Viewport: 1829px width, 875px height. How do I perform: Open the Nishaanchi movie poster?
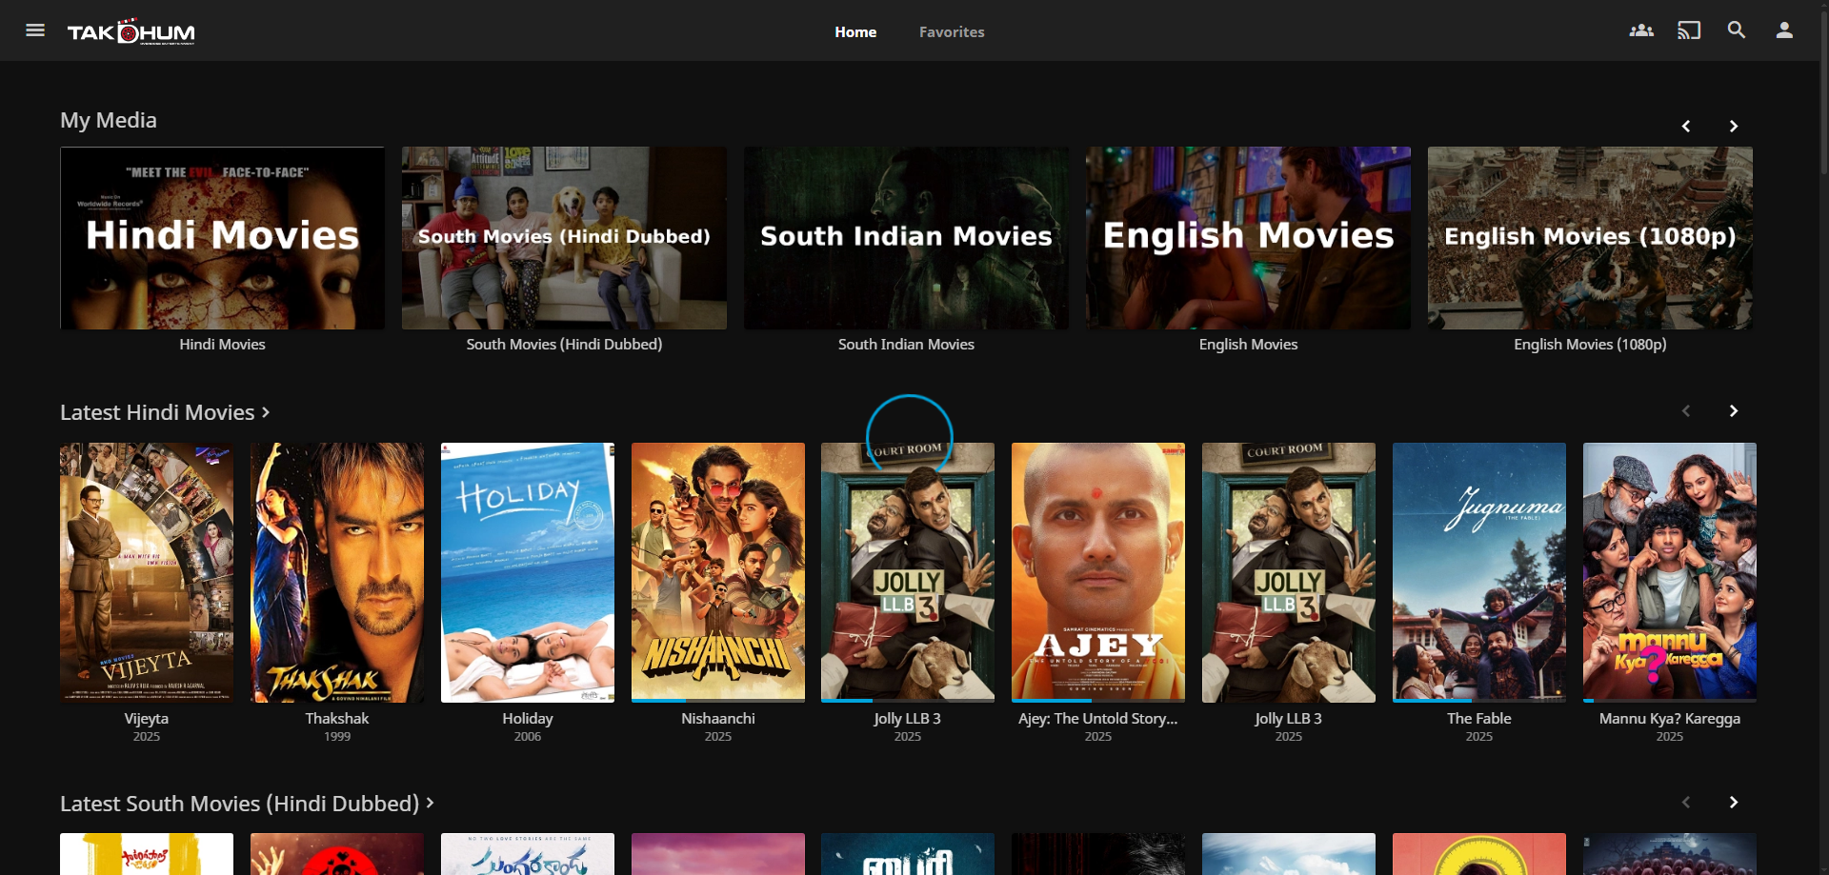coord(717,571)
